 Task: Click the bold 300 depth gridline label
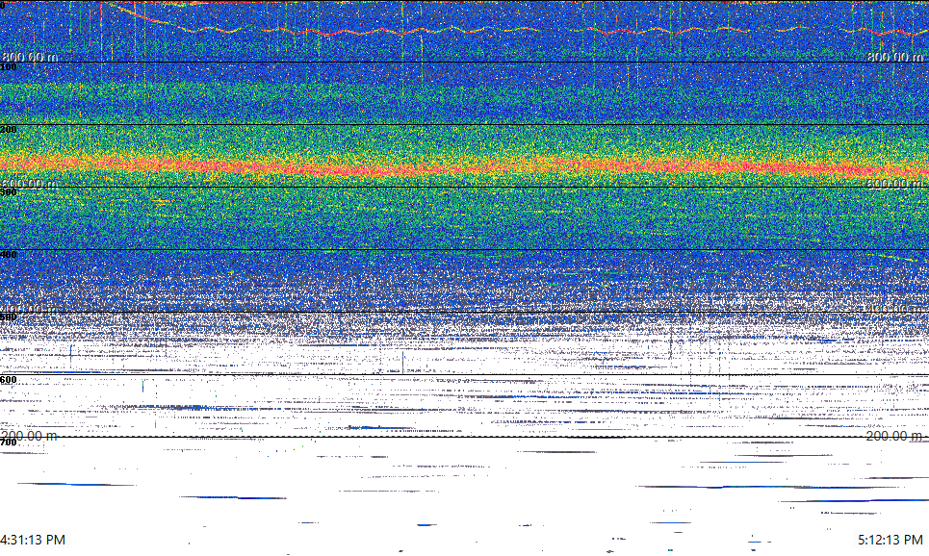(x=9, y=192)
